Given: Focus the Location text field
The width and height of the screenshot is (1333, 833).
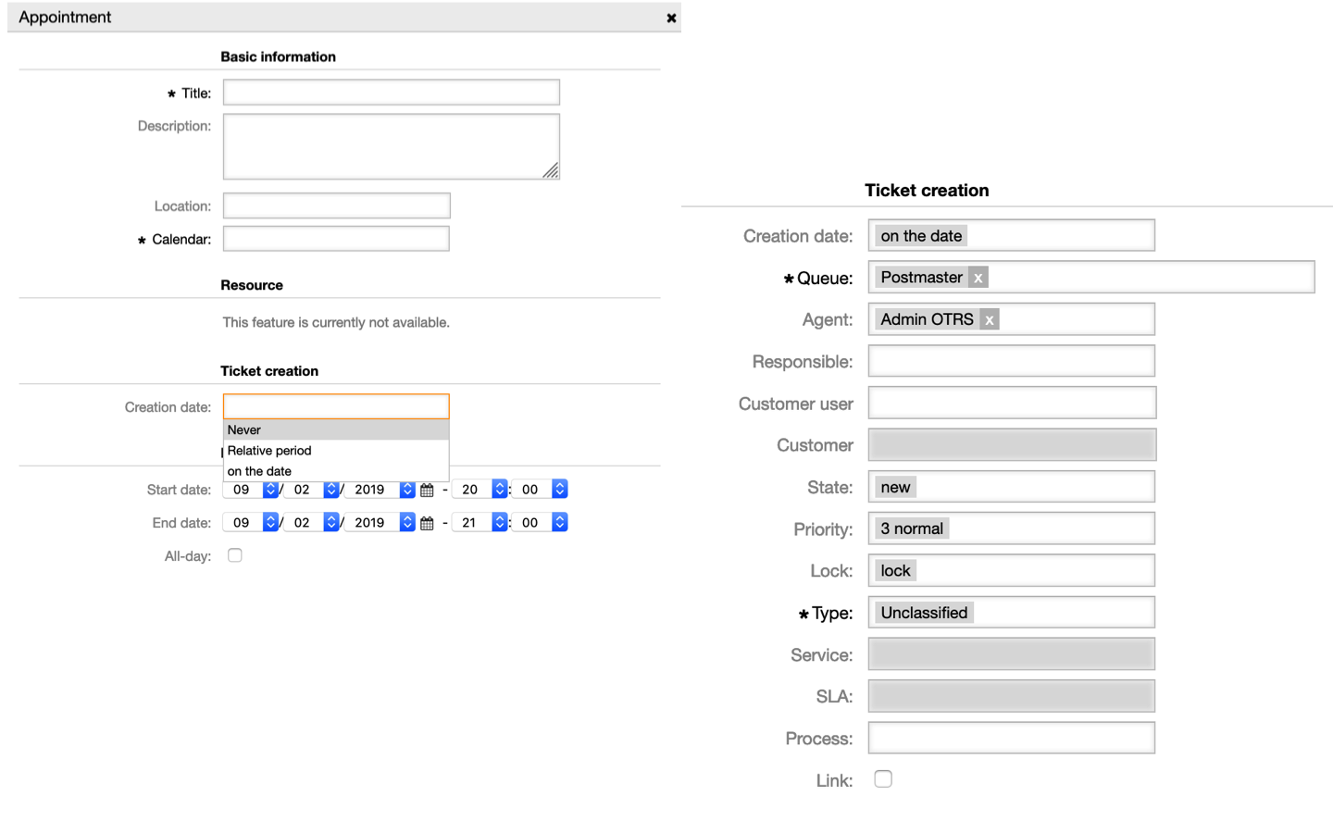Looking at the screenshot, I should [x=336, y=205].
